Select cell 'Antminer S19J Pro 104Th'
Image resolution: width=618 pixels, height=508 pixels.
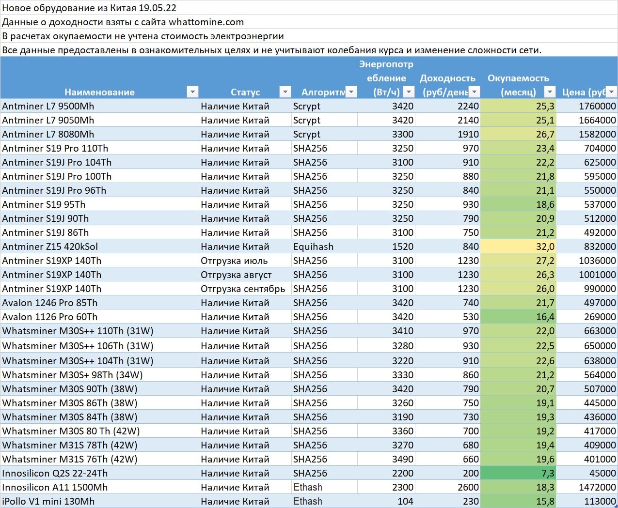pos(99,162)
